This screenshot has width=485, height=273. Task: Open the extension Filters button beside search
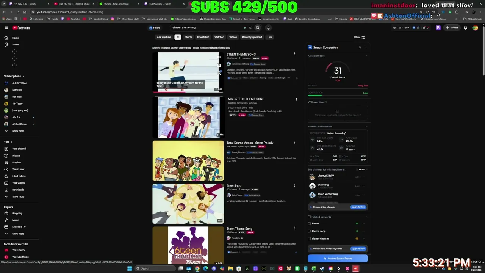(x=155, y=28)
